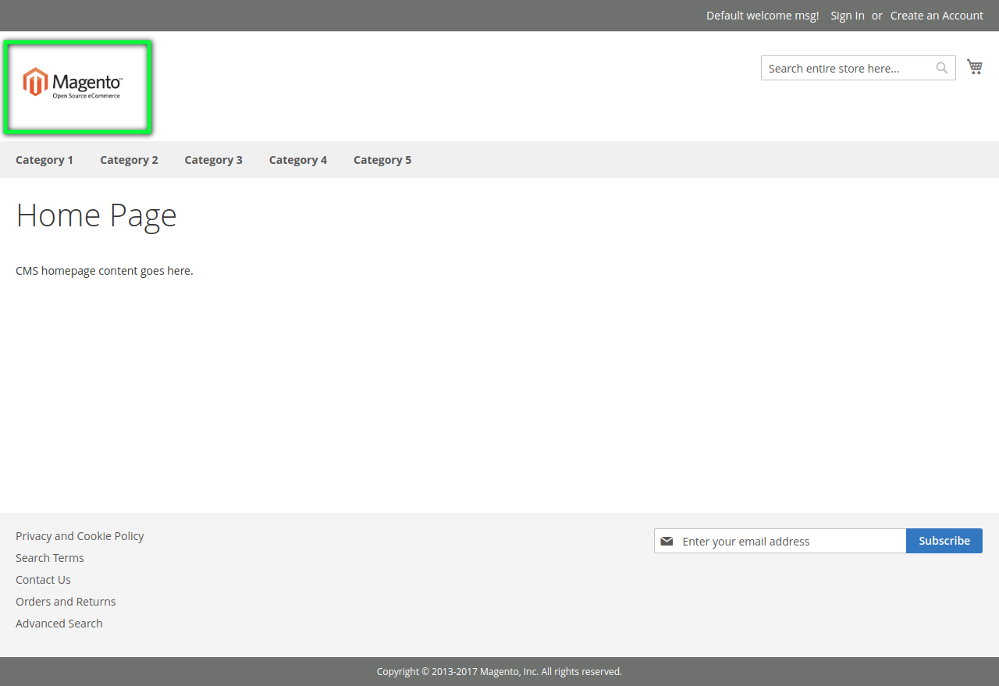999x686 pixels.
Task: Open the Category 5 menu
Action: 382,159
